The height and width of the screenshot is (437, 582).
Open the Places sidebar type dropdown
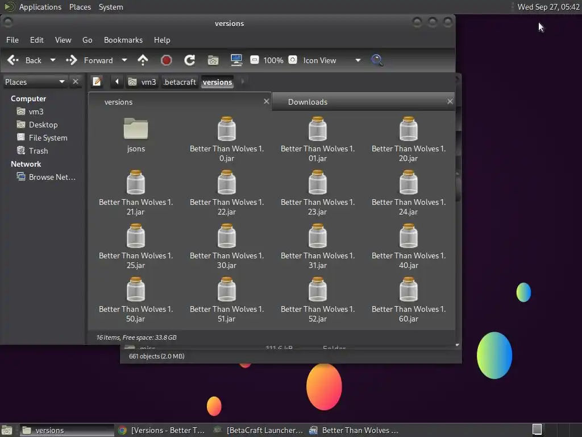[x=35, y=82]
